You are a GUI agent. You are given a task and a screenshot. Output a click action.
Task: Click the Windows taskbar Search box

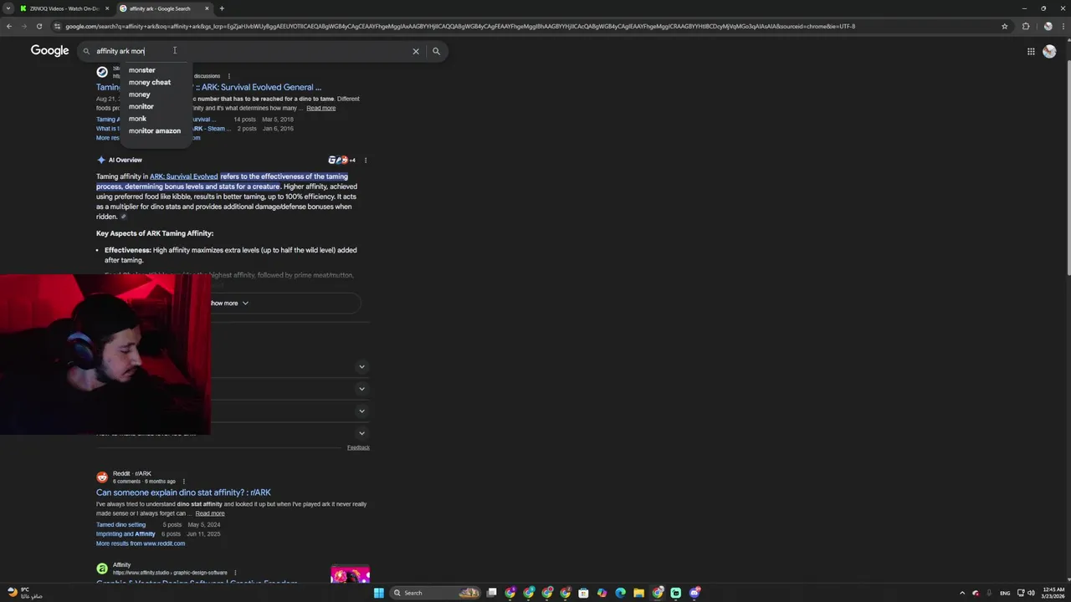[435, 593]
